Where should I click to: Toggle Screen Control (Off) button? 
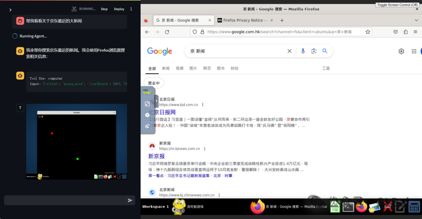click(398, 5)
